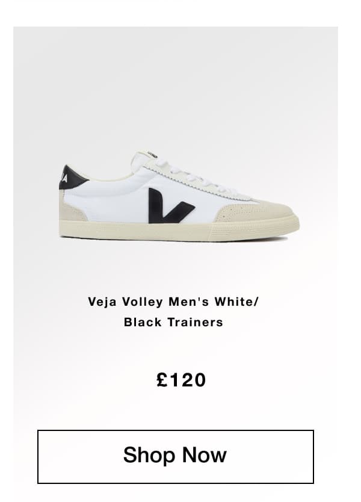The height and width of the screenshot is (502, 361).
Task: Open the Veja Volley Men's White/ title link
Action: pyautogui.click(x=173, y=302)
